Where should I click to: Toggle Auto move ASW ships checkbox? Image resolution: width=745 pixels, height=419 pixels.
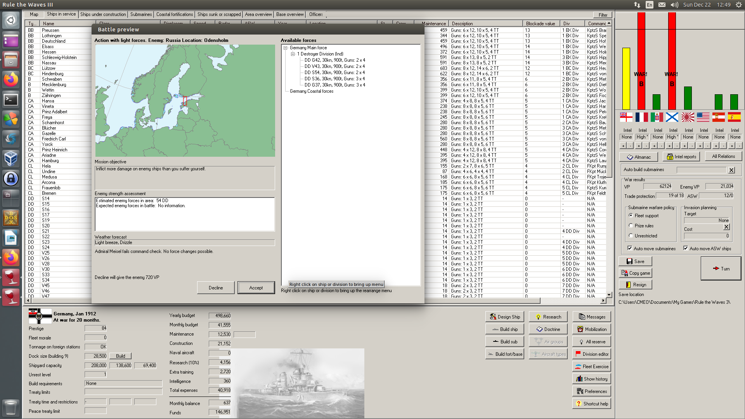[686, 248]
